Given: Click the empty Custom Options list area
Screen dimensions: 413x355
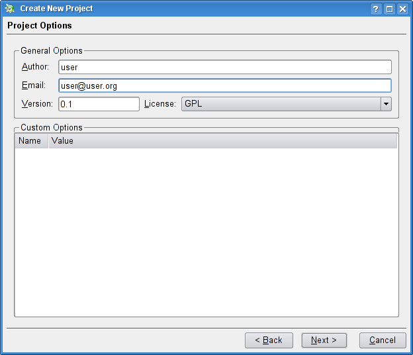Looking at the screenshot, I should (x=206, y=232).
